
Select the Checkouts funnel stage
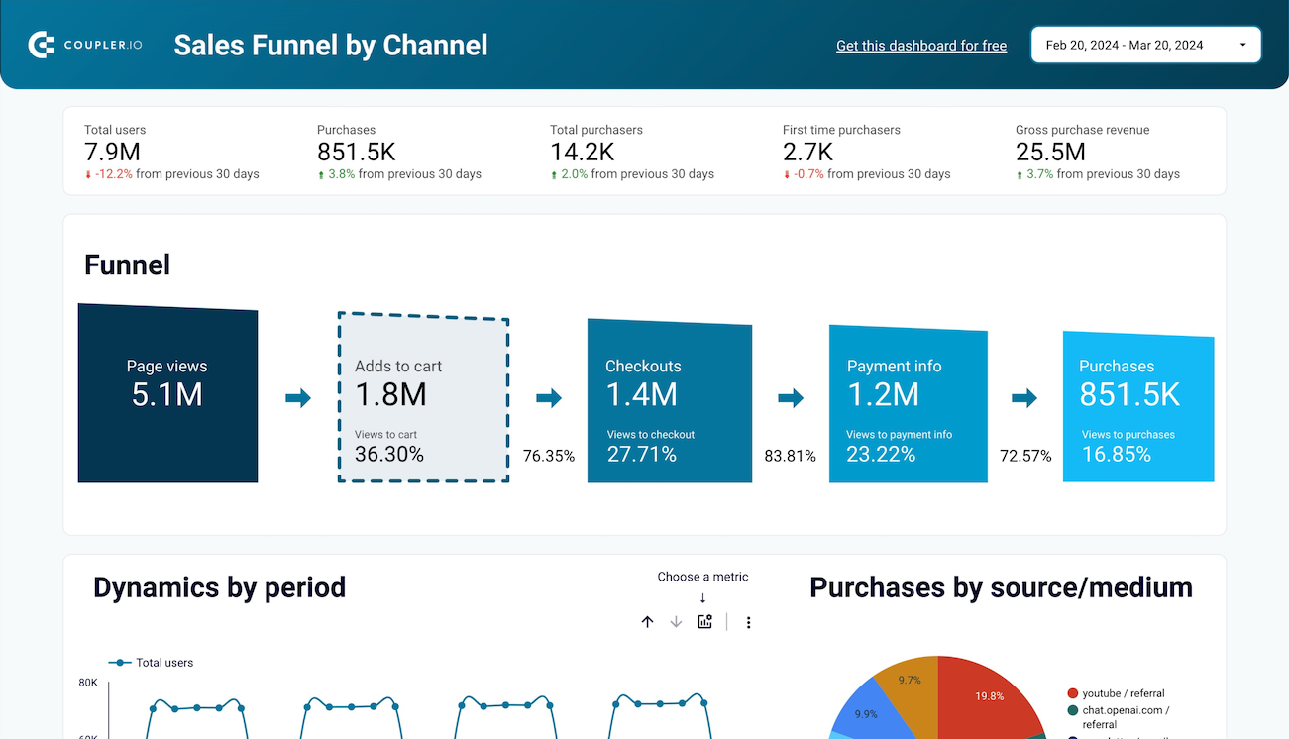[669, 401]
